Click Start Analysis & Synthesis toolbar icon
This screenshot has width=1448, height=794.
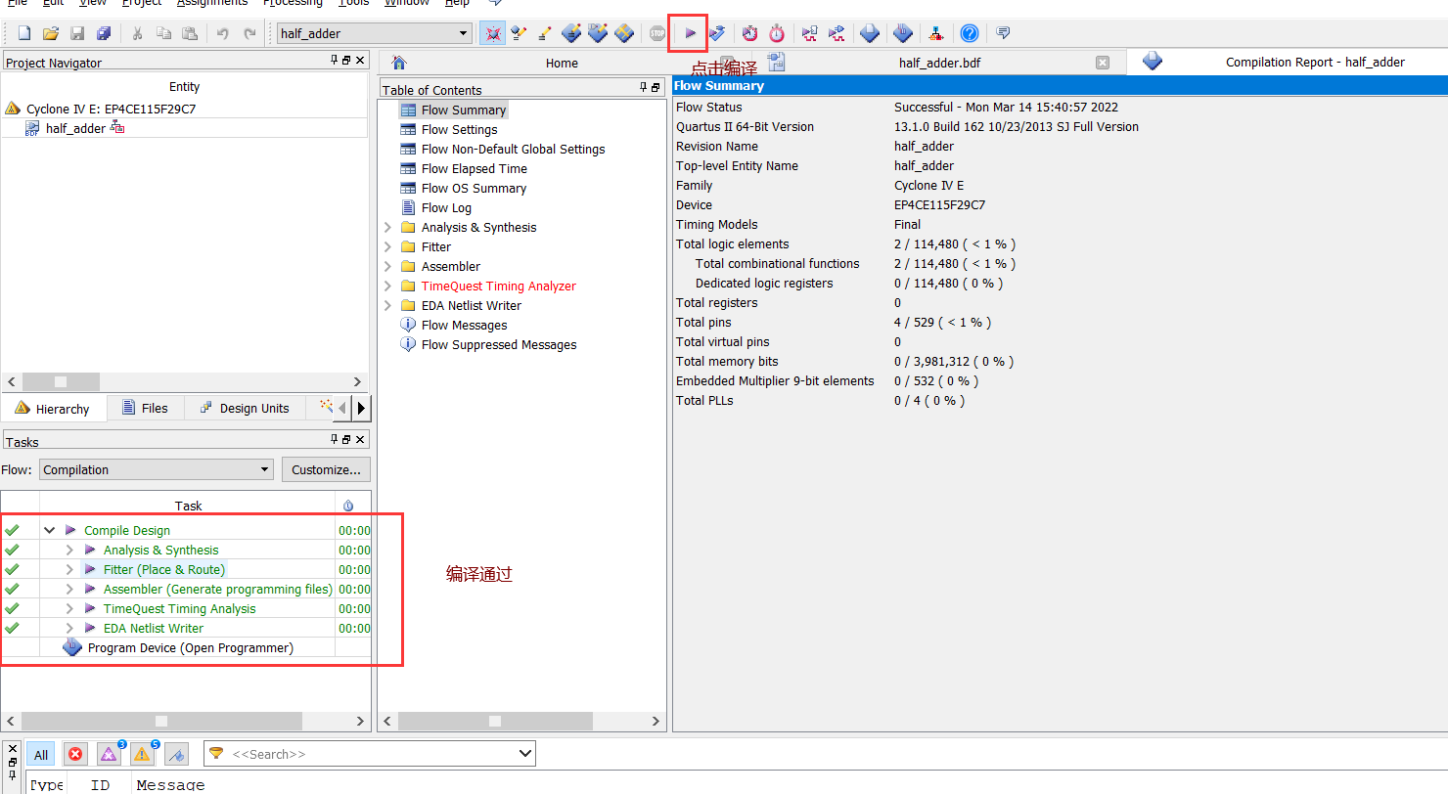tap(717, 33)
